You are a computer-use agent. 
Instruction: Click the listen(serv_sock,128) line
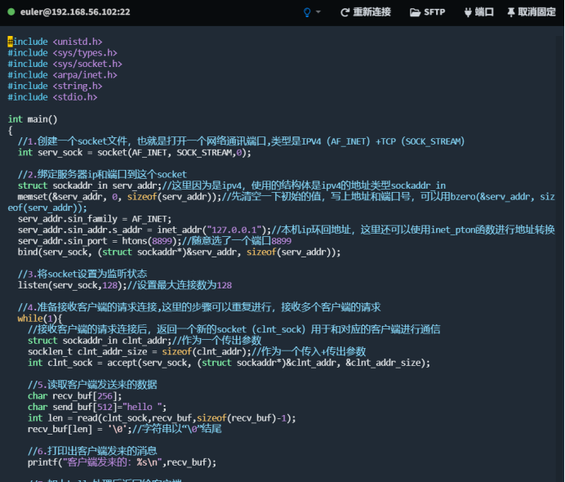(x=125, y=285)
